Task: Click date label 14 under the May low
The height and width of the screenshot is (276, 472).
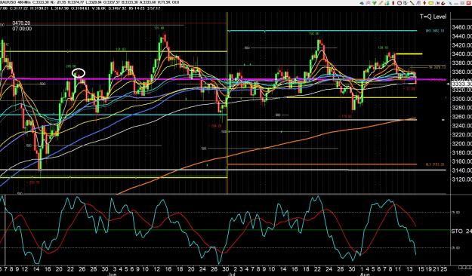Action: coord(35,269)
